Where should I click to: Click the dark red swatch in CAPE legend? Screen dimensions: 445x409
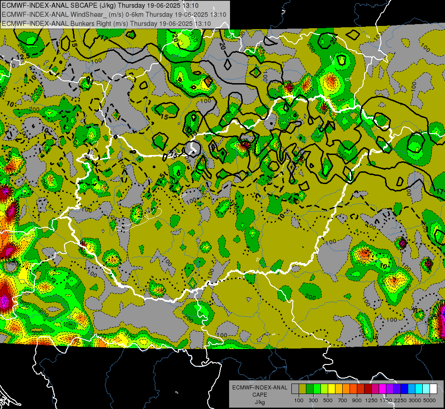(368, 389)
